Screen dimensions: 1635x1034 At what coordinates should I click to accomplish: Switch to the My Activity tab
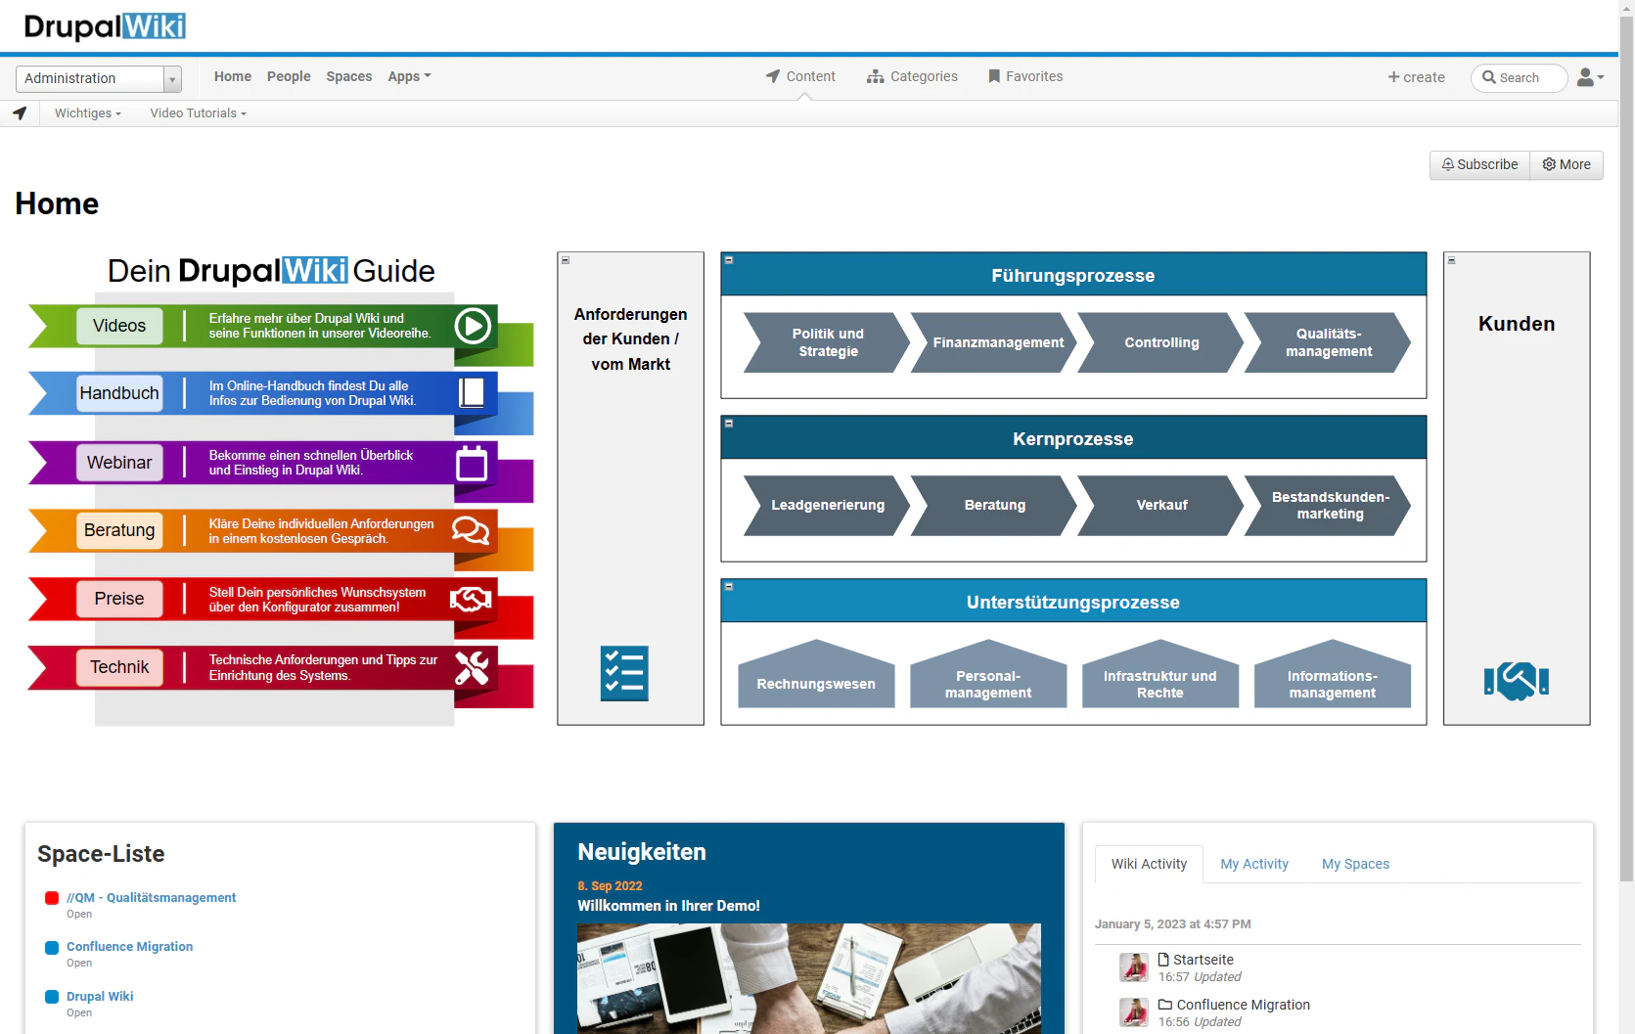point(1254,864)
